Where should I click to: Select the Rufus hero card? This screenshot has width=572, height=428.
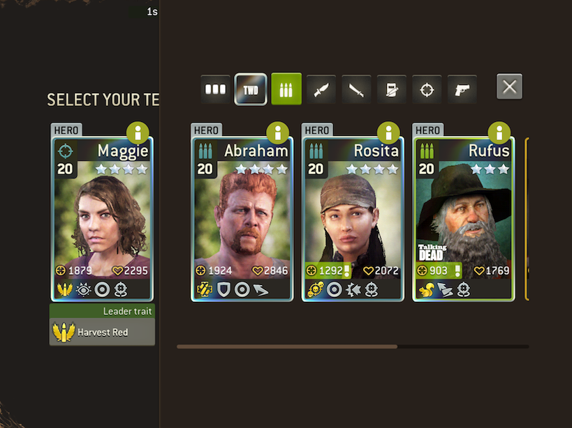point(464,219)
